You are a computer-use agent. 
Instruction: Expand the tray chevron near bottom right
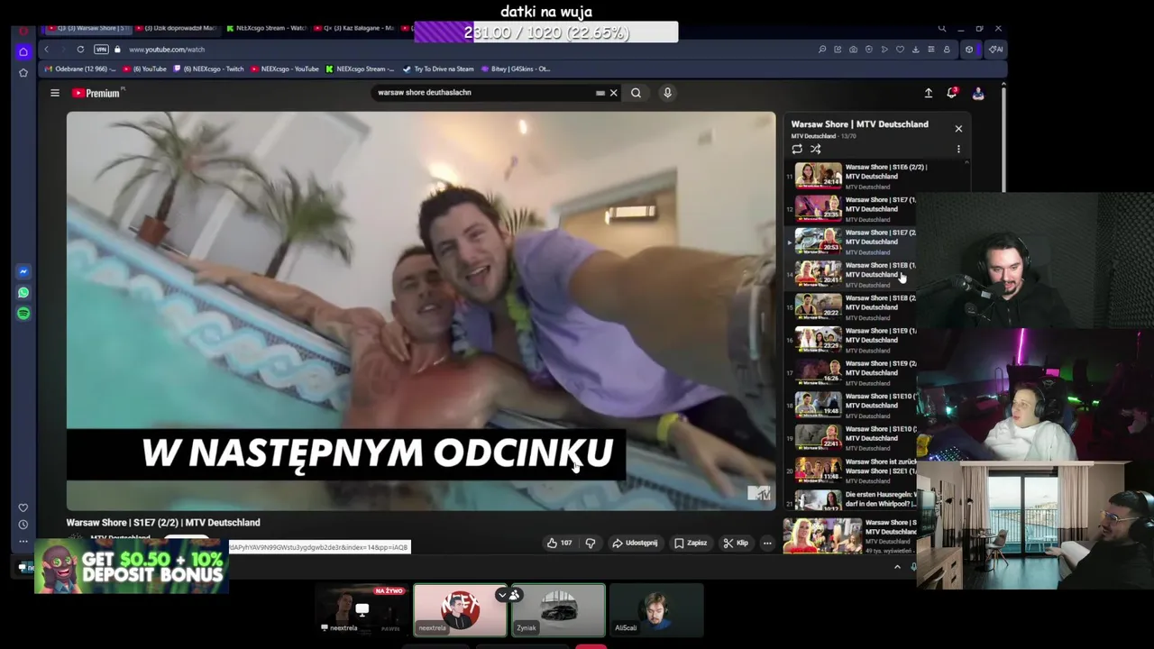[x=897, y=567]
